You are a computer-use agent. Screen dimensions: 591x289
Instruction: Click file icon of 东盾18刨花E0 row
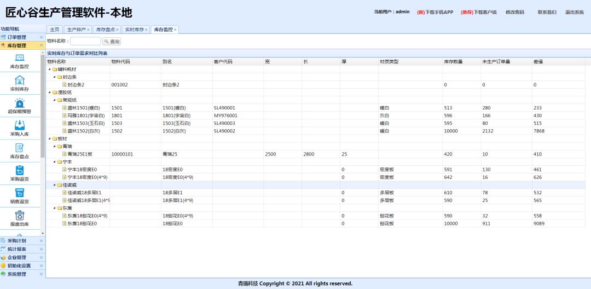(x=65, y=223)
